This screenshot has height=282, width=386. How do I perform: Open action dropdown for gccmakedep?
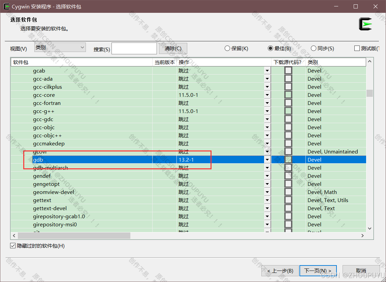(267, 143)
